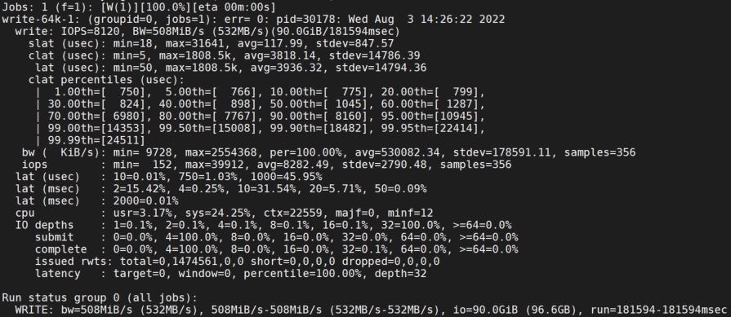Click the issued rwts total line

point(238,262)
